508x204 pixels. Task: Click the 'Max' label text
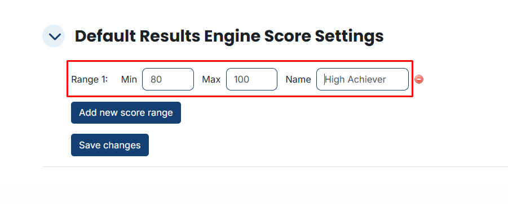click(211, 79)
